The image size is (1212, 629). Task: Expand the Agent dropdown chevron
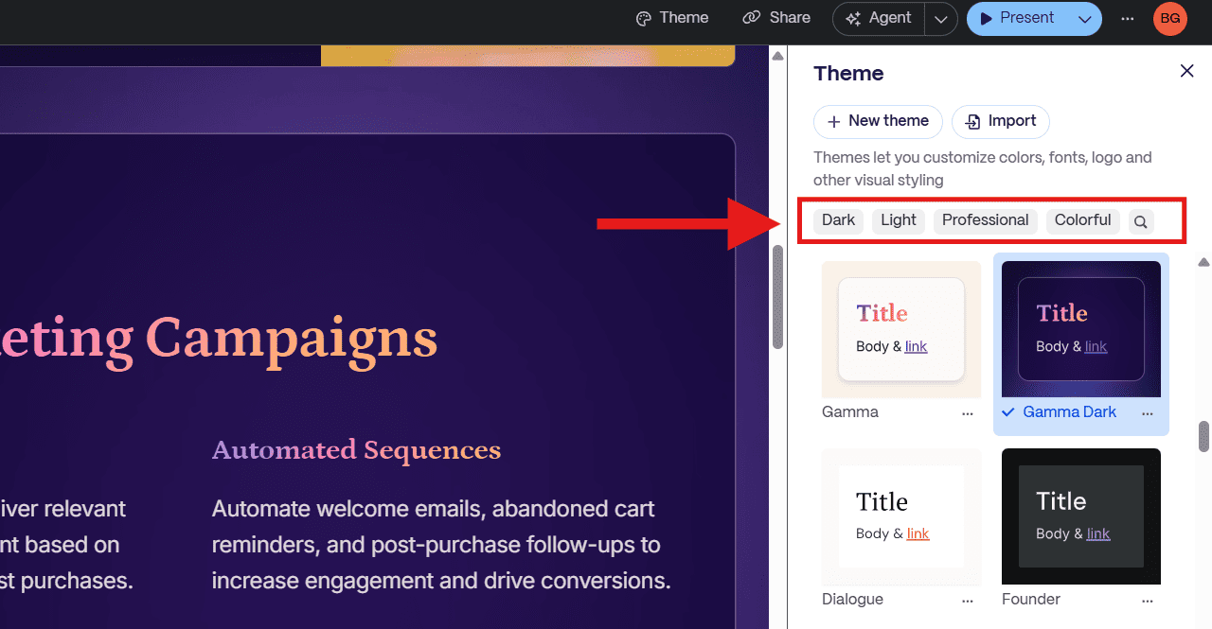pyautogui.click(x=940, y=19)
